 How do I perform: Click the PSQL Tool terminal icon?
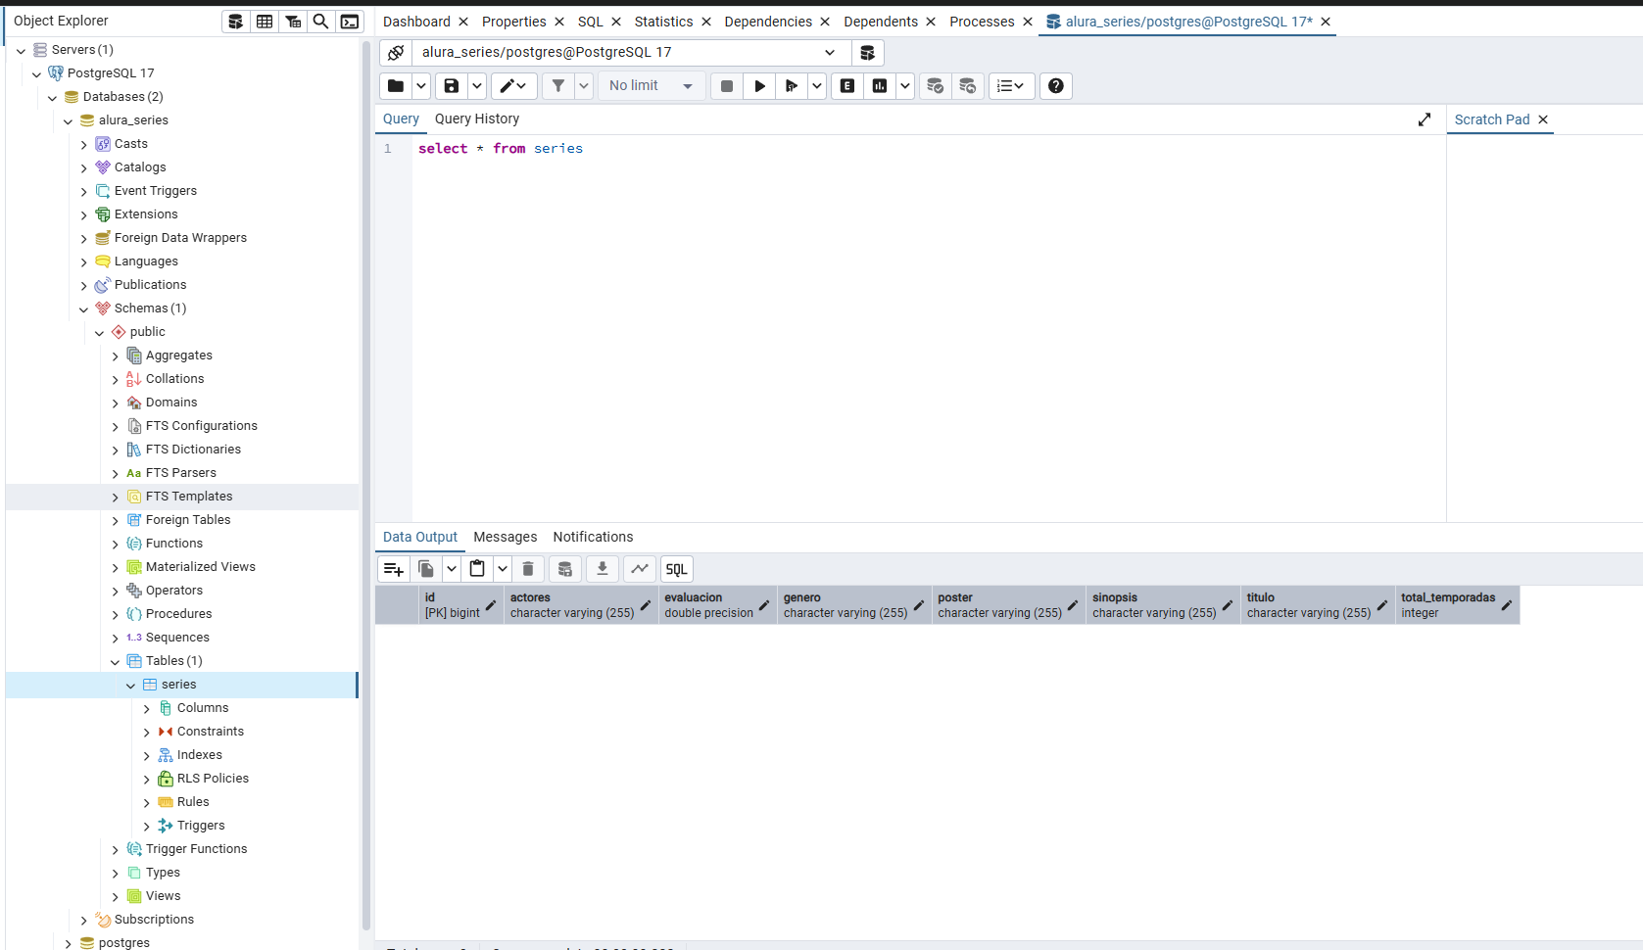pos(350,22)
